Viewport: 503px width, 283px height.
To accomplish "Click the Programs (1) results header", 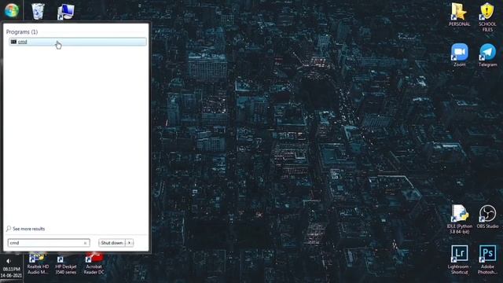I will [22, 31].
